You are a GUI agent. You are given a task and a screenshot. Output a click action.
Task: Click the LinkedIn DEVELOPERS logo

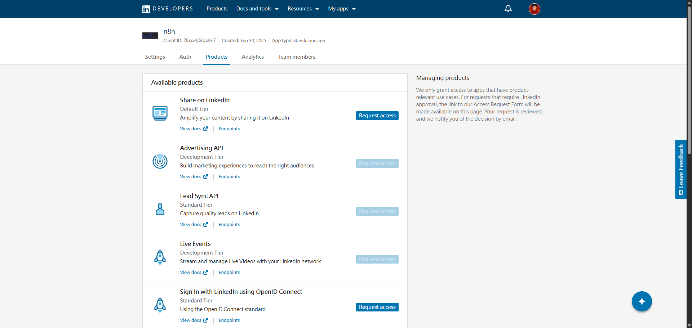(167, 9)
